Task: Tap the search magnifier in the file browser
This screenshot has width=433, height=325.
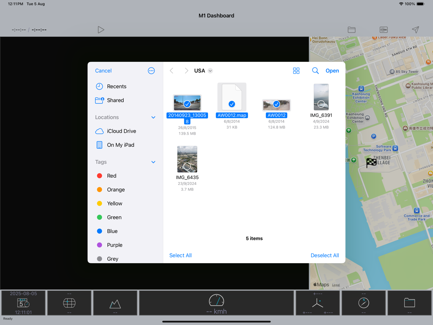Action: [315, 71]
